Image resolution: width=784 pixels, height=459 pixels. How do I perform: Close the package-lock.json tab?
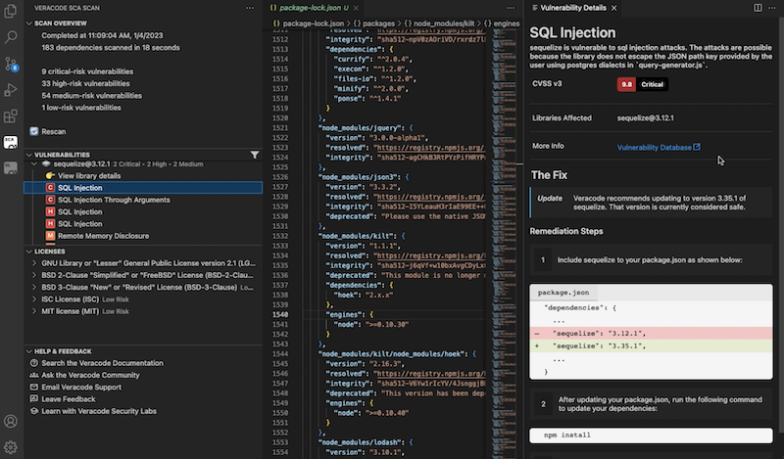[356, 8]
